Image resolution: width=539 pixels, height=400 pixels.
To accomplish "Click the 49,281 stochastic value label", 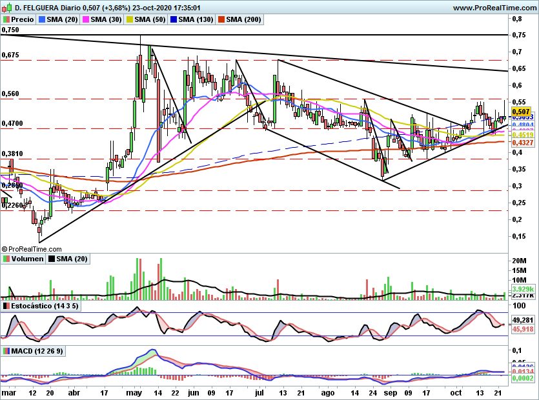I will pos(522,320).
